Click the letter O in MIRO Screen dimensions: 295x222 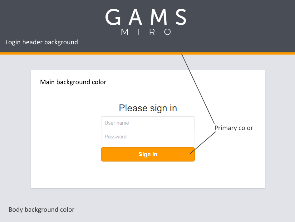click(x=168, y=32)
